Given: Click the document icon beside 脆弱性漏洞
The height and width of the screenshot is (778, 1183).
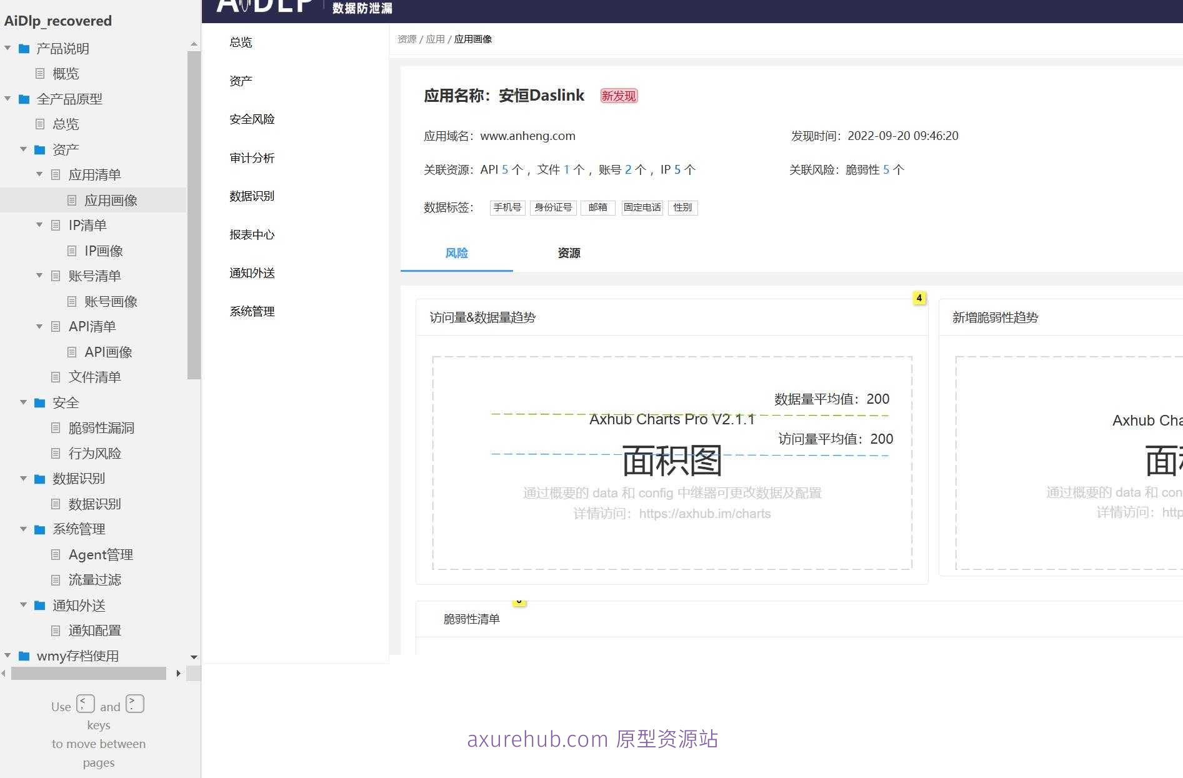Looking at the screenshot, I should 56,427.
